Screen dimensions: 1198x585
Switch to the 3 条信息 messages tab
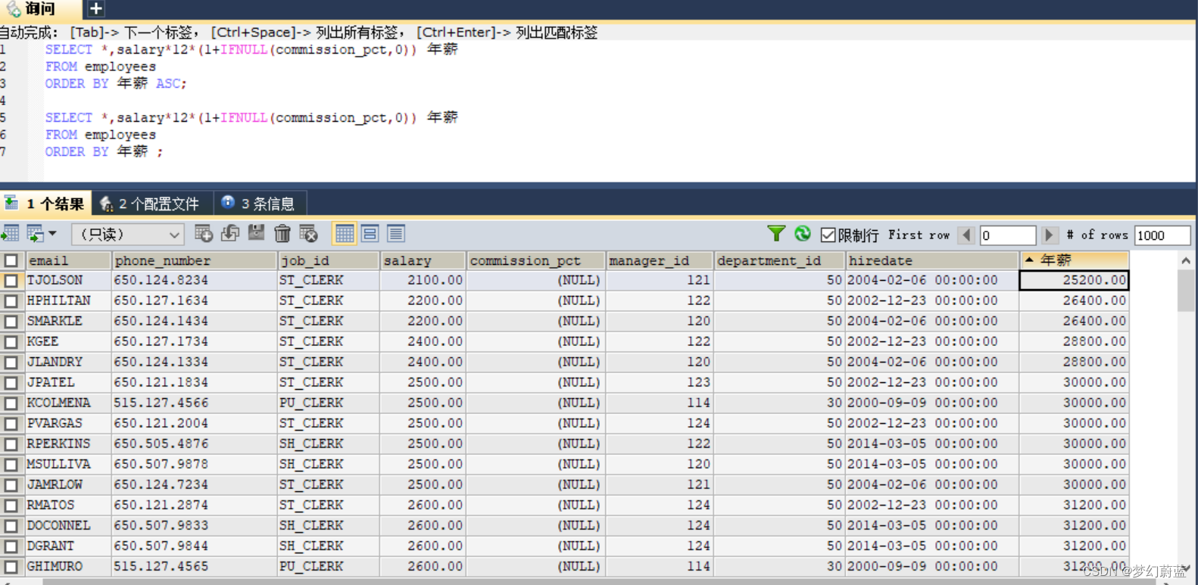(x=260, y=204)
